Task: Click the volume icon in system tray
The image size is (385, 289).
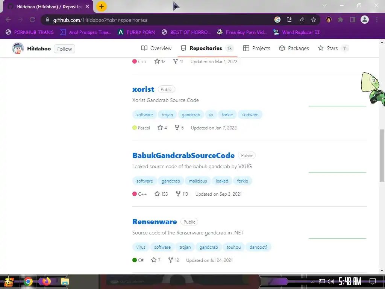Action: pos(331,281)
